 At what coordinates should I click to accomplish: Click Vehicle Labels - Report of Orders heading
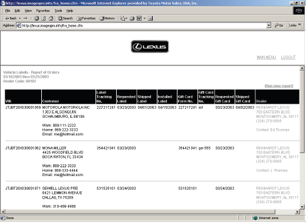31,72
